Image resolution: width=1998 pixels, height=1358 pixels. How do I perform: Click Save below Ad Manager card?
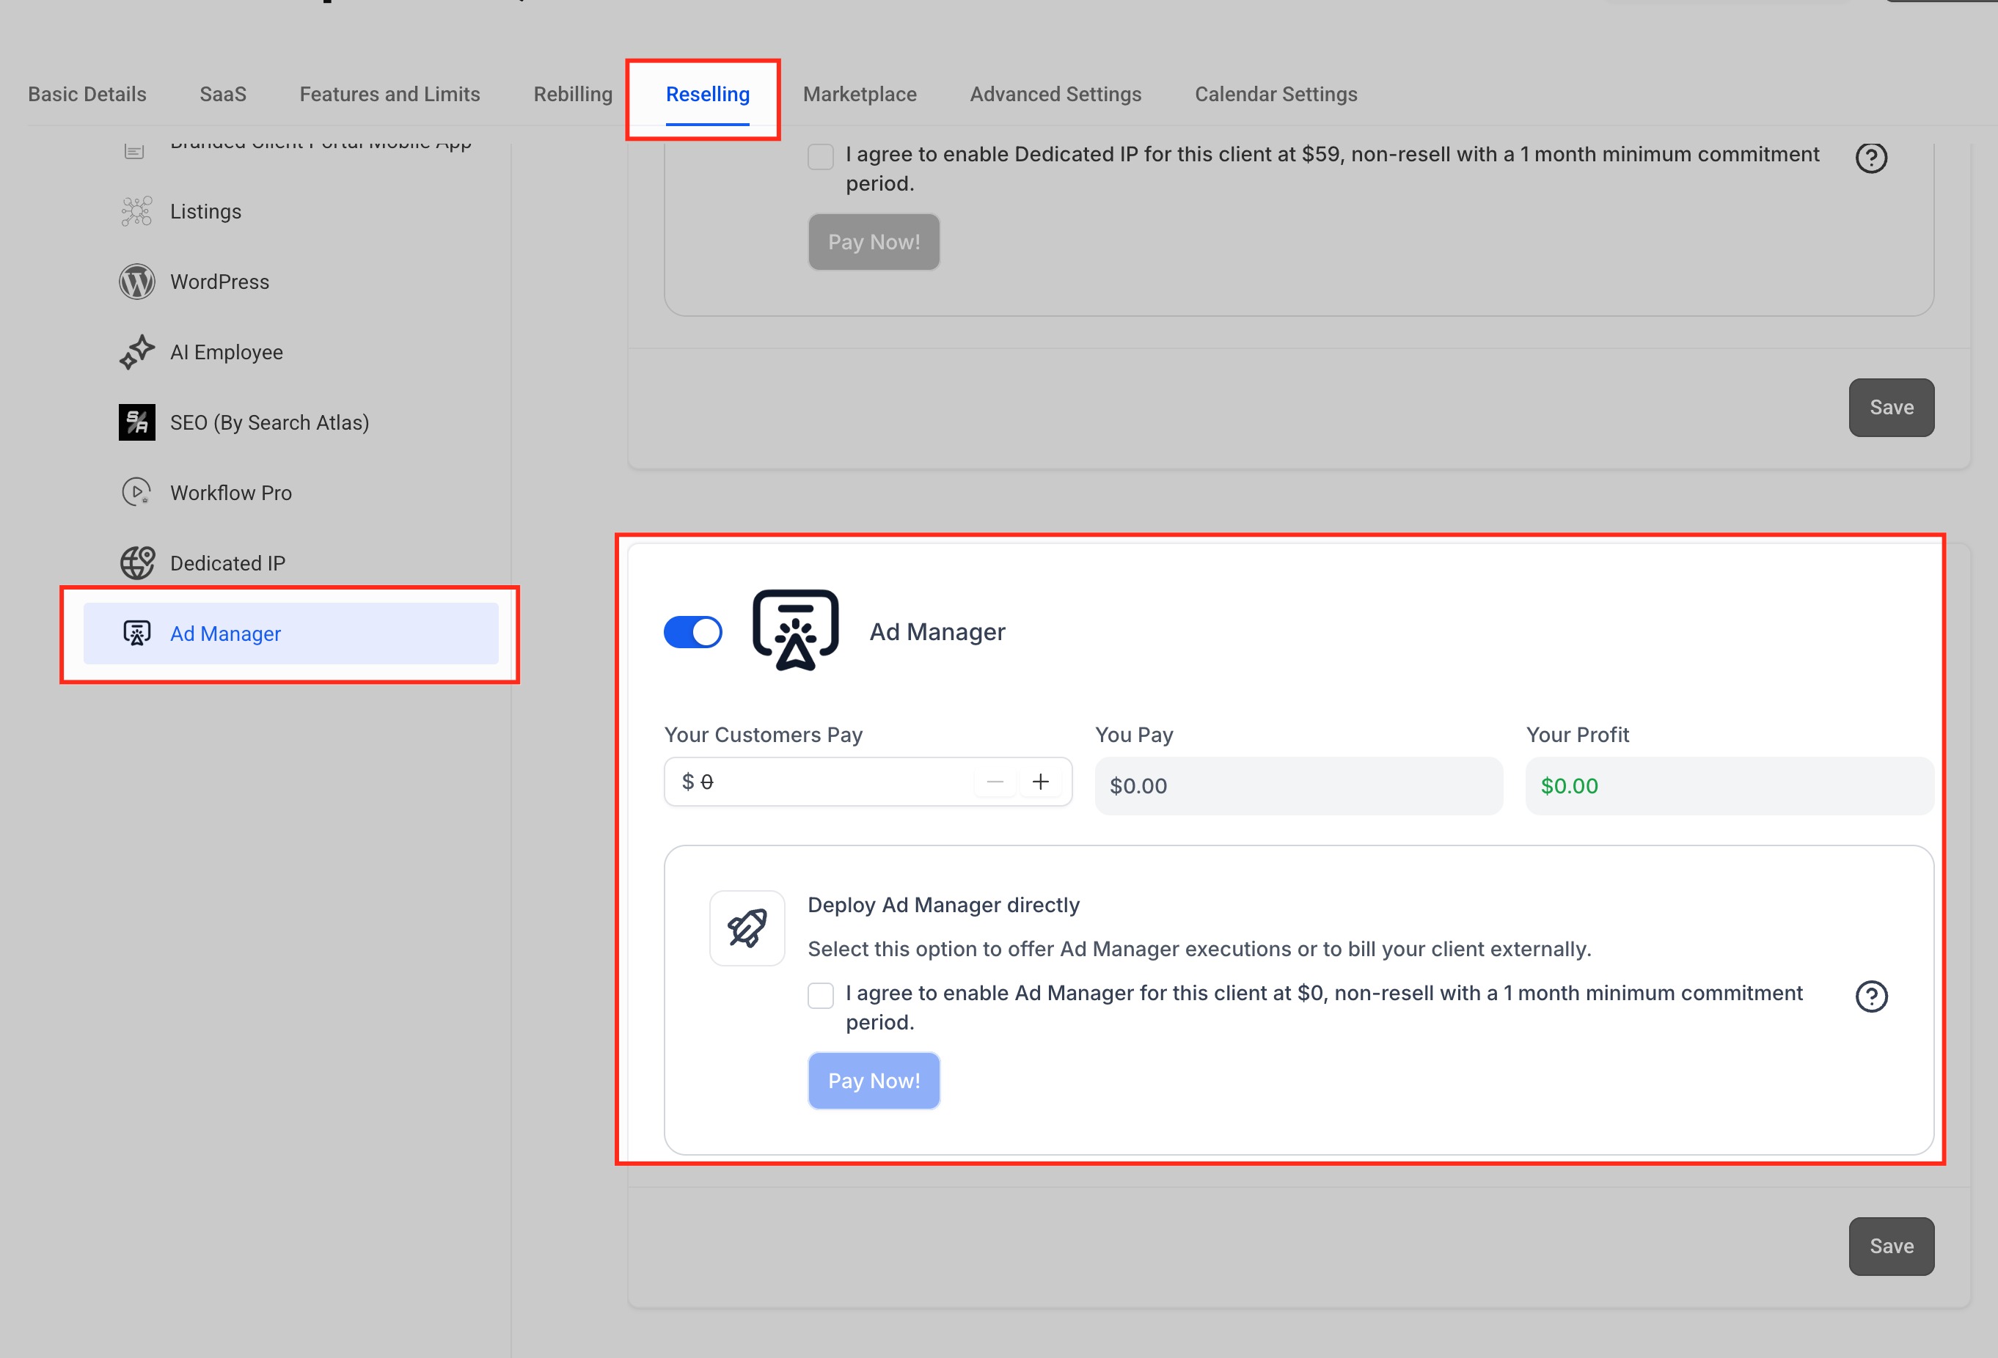point(1890,1247)
